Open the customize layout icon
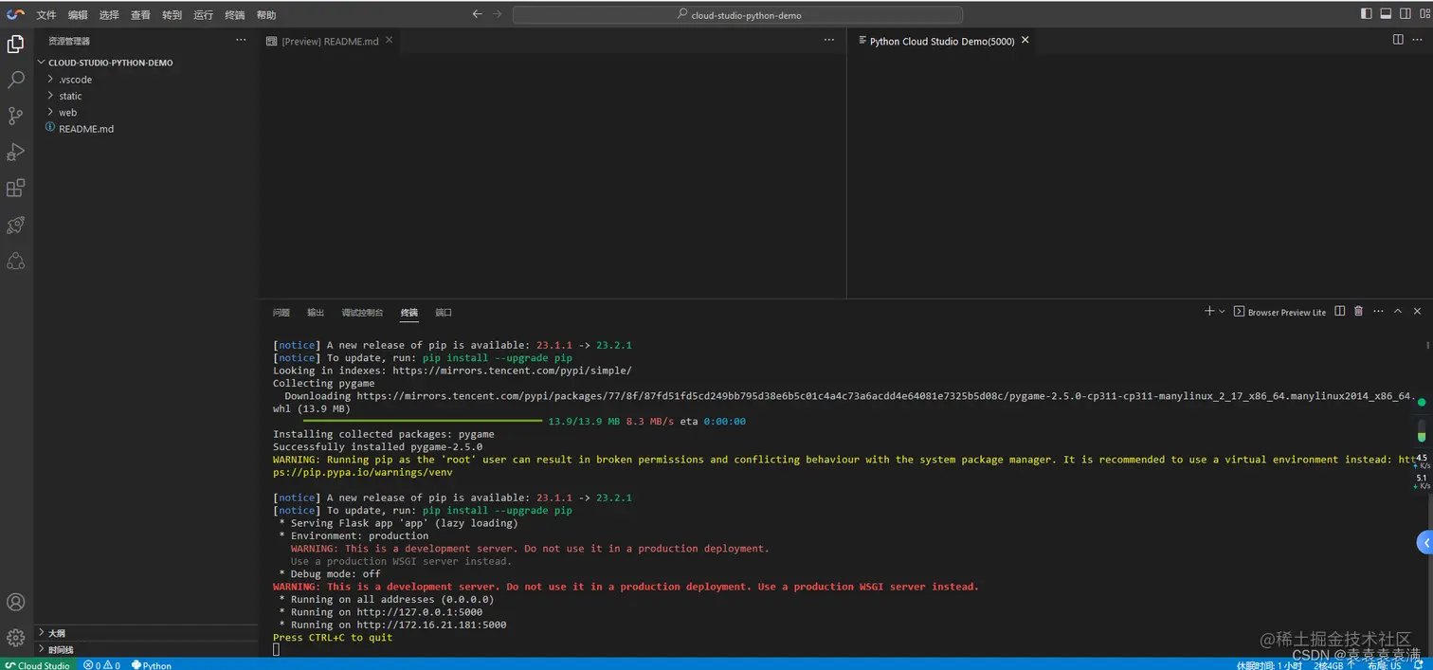The image size is (1433, 670). pos(1424,14)
